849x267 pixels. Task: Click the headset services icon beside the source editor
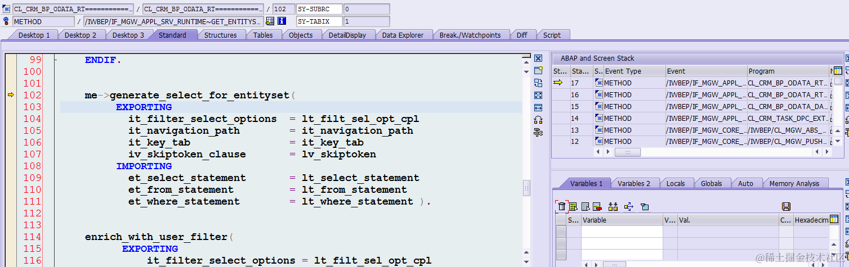[538, 120]
